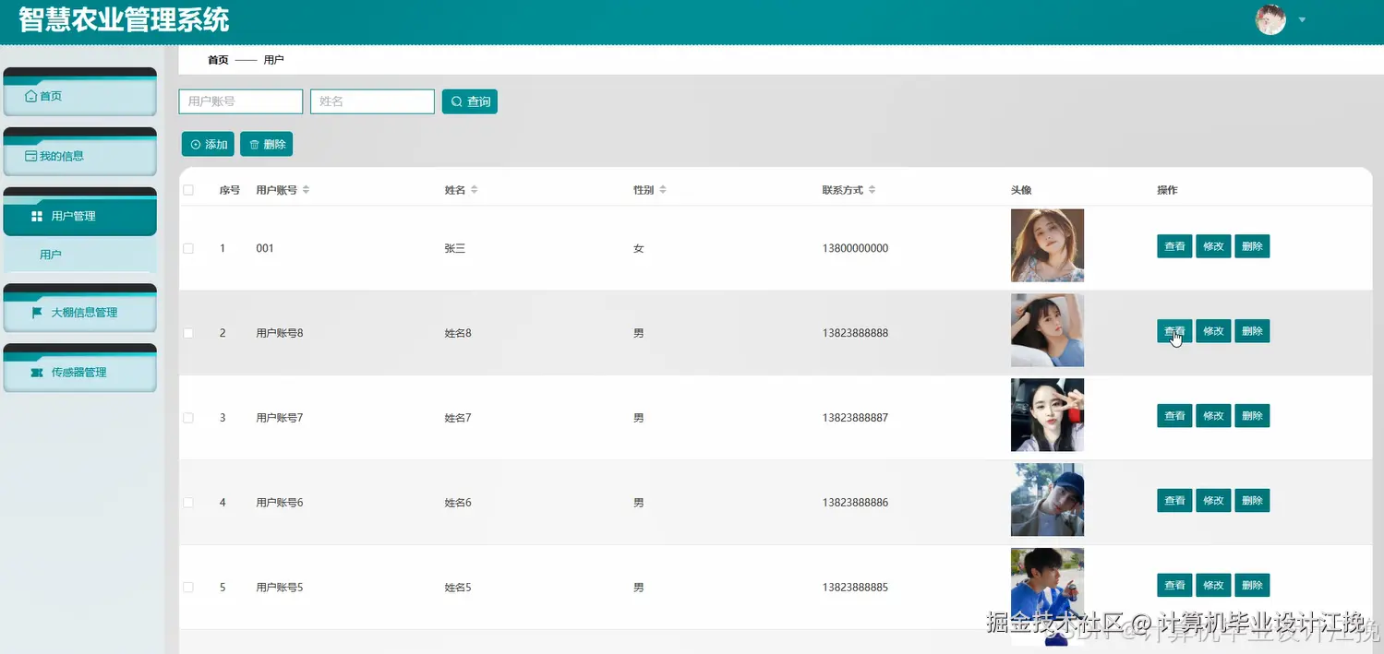Open avatar thumbnail for 姓名8
The height and width of the screenshot is (654, 1384).
coord(1047,330)
